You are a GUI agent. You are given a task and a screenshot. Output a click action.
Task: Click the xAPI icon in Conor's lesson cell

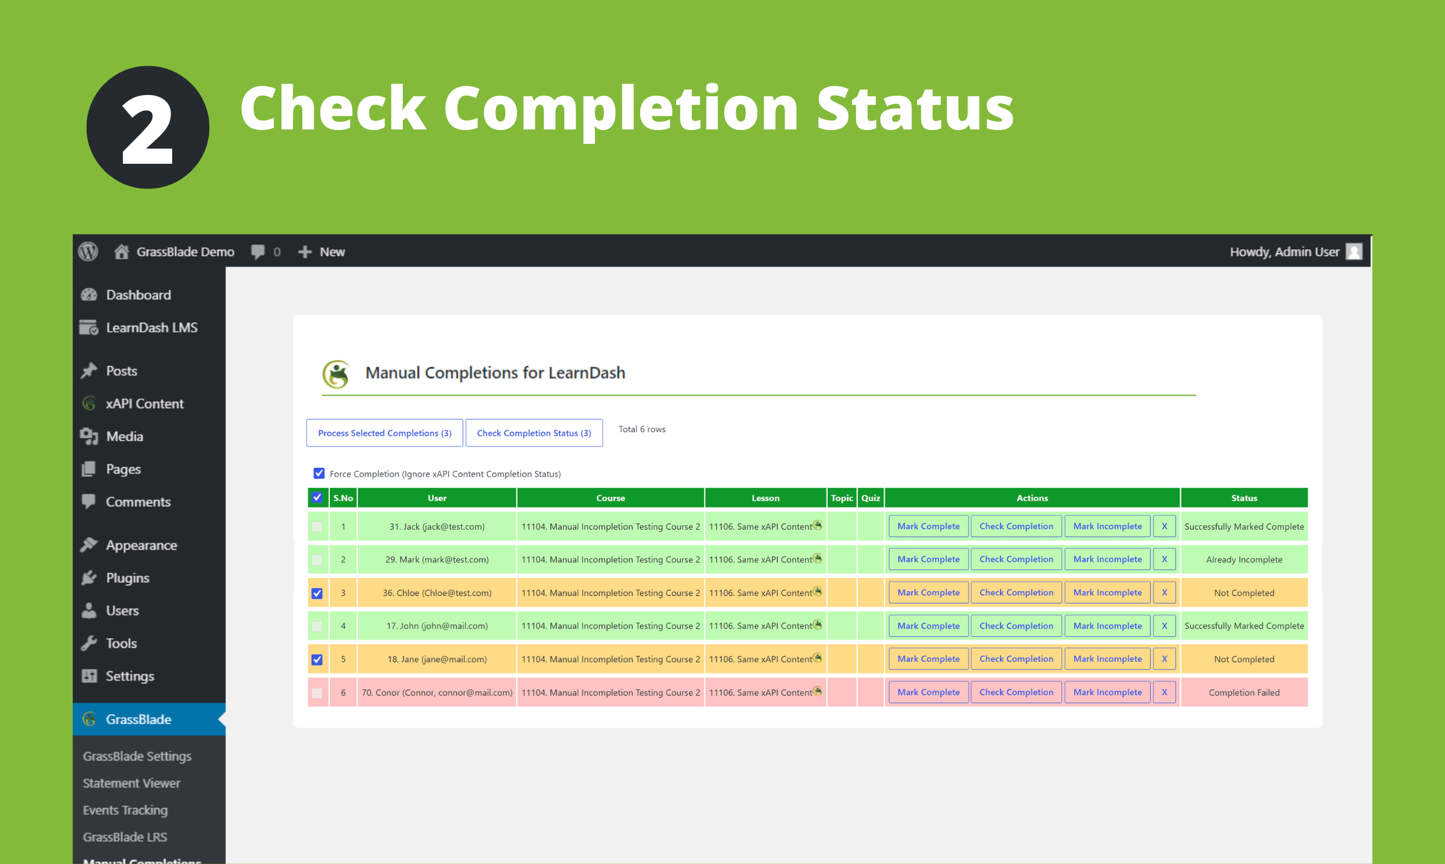pos(818,691)
